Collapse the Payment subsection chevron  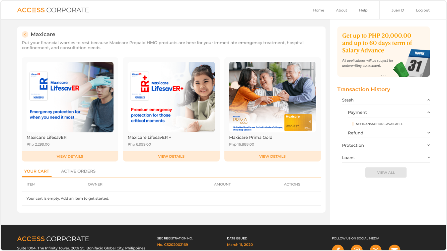(428, 113)
